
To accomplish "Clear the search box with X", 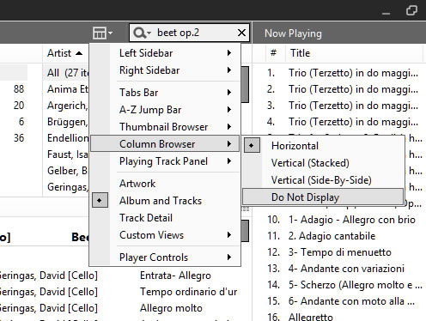I will click(241, 33).
